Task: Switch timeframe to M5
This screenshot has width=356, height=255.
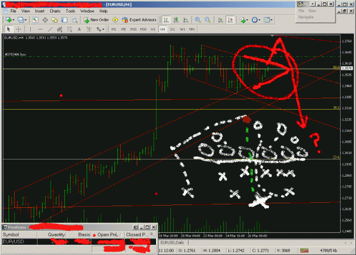Action: (x=124, y=29)
